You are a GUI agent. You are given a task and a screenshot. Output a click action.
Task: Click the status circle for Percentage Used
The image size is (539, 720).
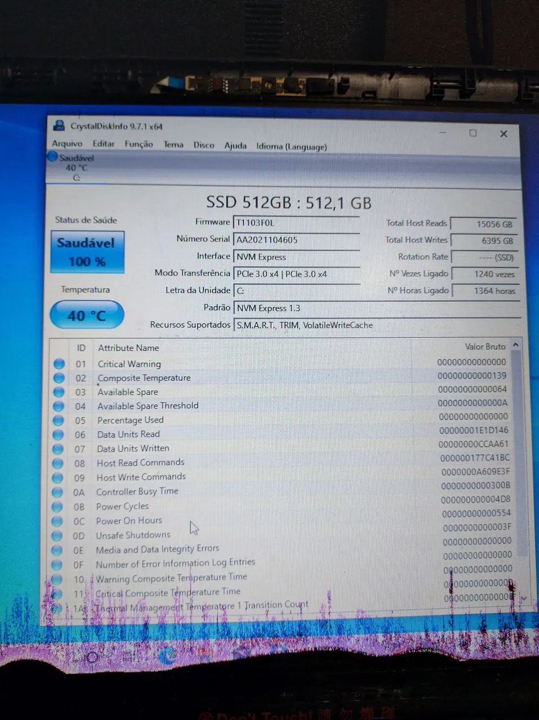(58, 420)
